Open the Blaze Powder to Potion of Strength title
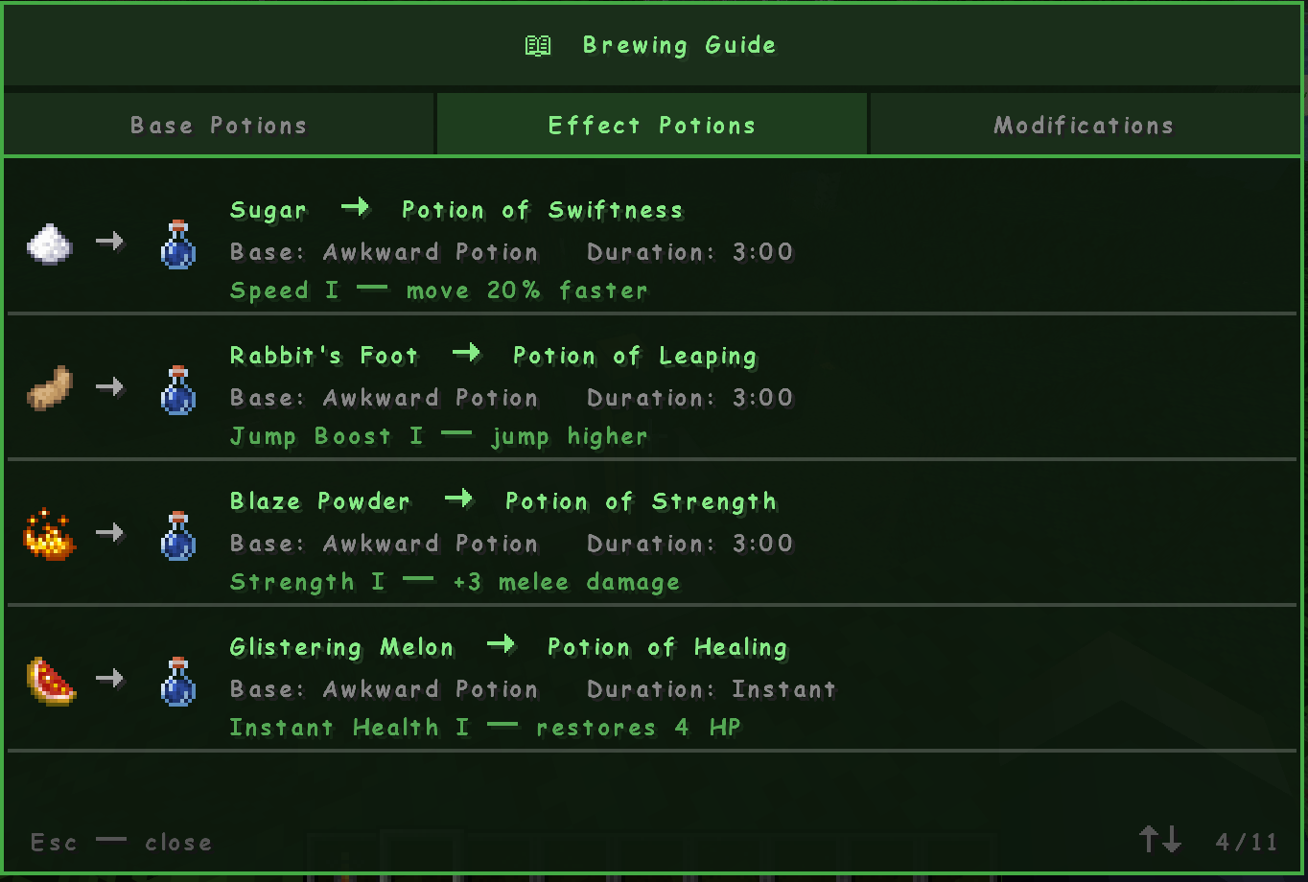 [x=503, y=501]
